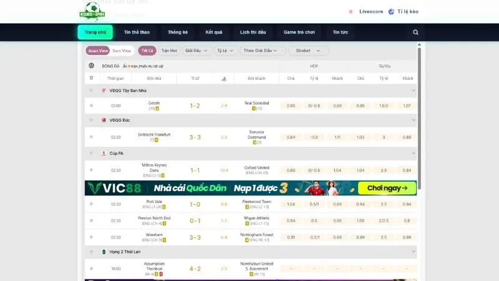Viewport: 499px width, 281px height.
Task: Favorite the Wrexham match star
Action: (x=91, y=237)
